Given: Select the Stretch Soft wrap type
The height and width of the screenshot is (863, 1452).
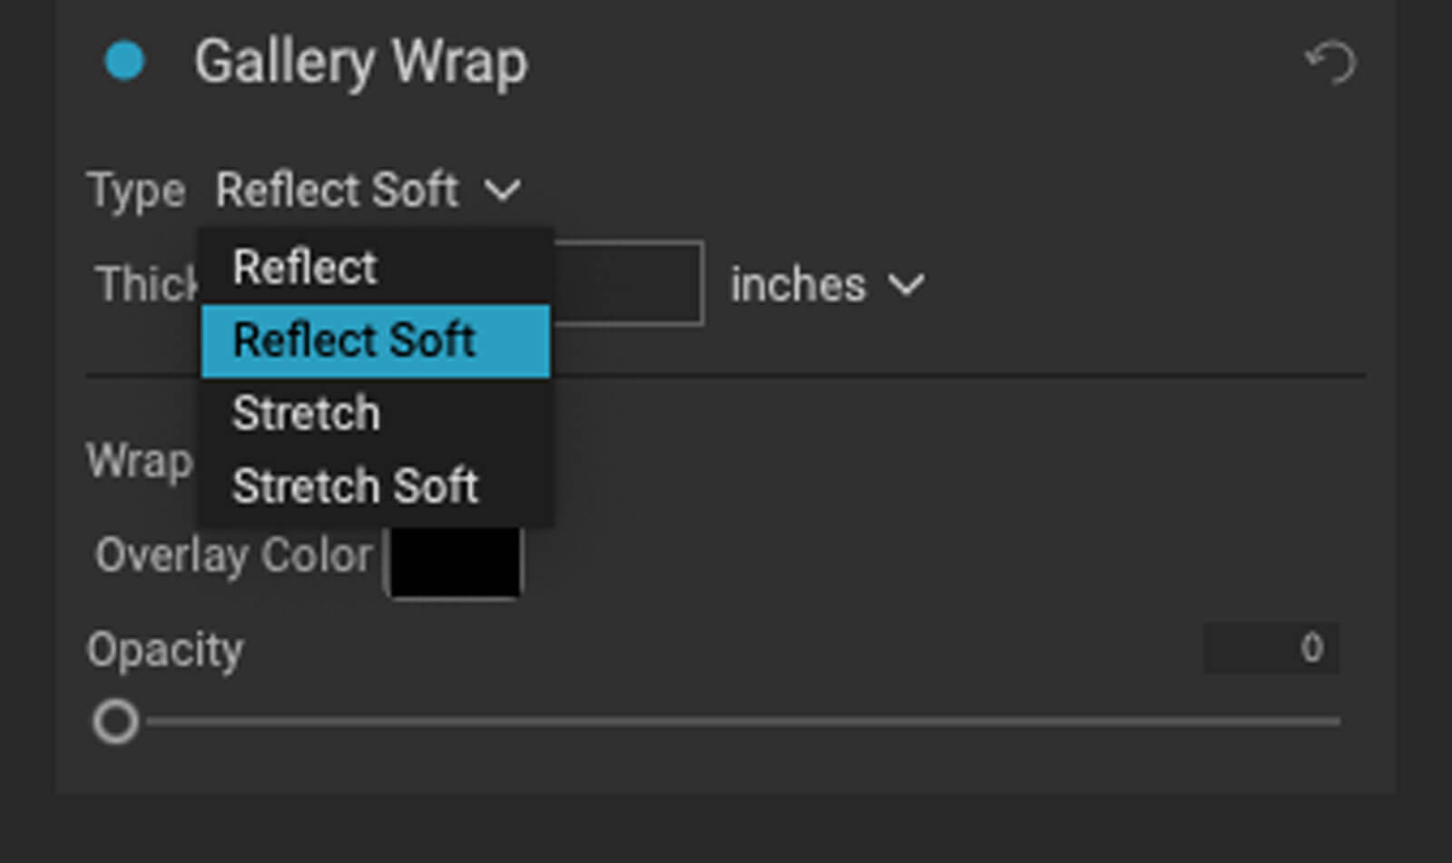Looking at the screenshot, I should tap(355, 486).
